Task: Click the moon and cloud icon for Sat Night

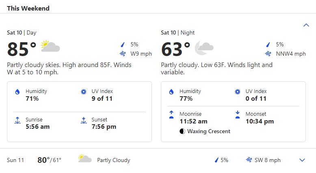Action: 204,48
